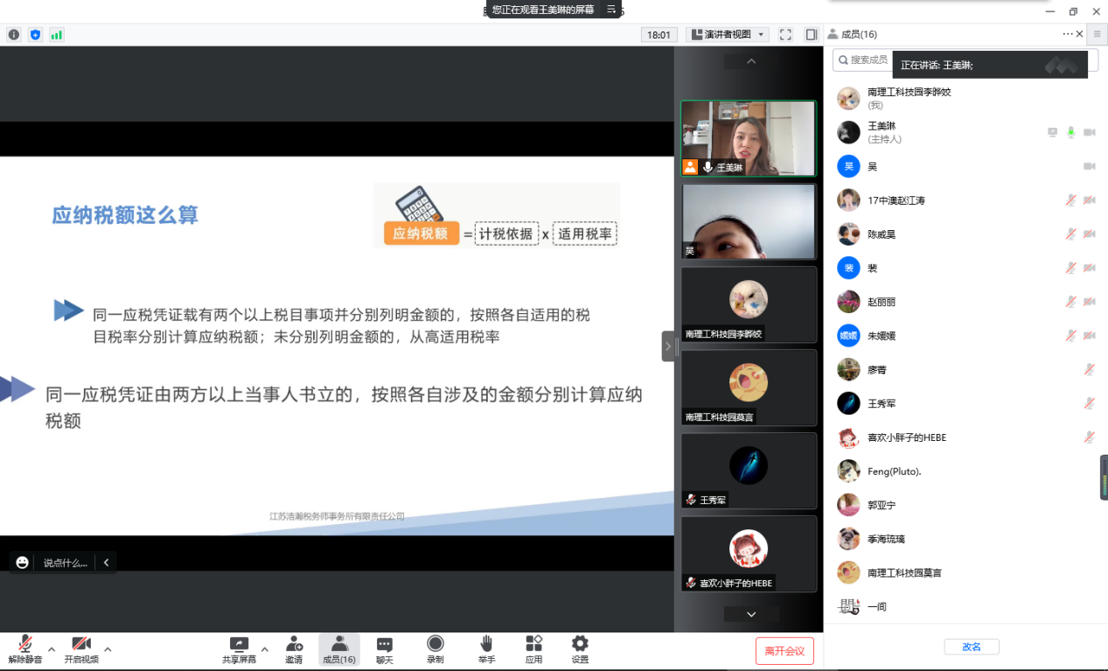Start recording with the 录制 icon
Viewport: 1108px width, 671px height.
[435, 645]
